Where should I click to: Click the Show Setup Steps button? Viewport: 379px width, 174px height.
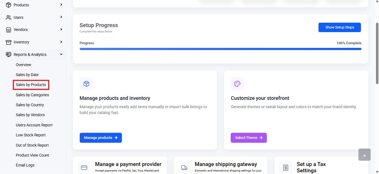click(x=340, y=27)
